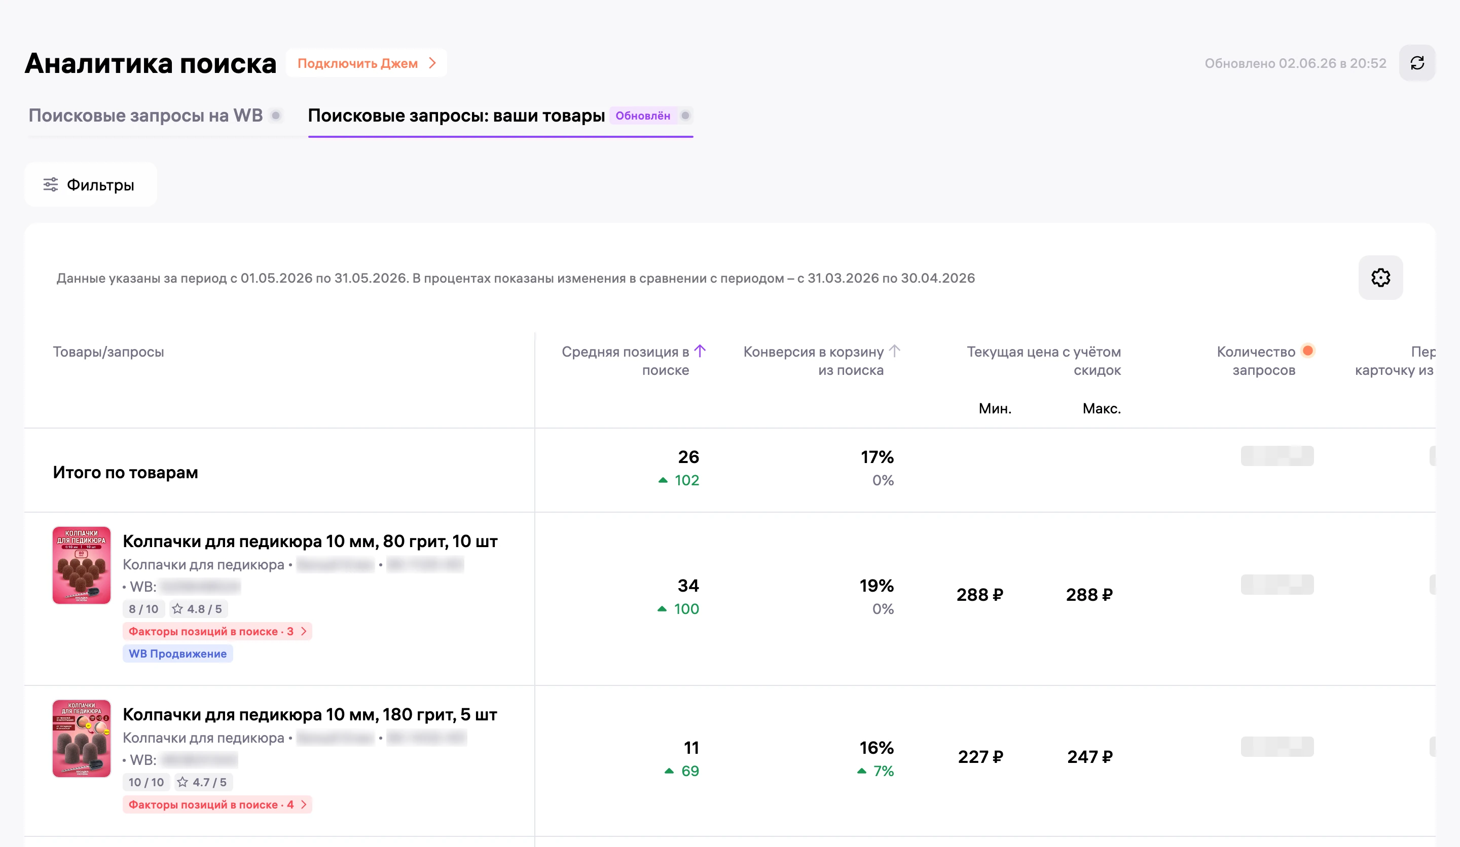Click the info dot beside Поисковые запросы на WB
This screenshot has width=1460, height=847.
(x=276, y=115)
